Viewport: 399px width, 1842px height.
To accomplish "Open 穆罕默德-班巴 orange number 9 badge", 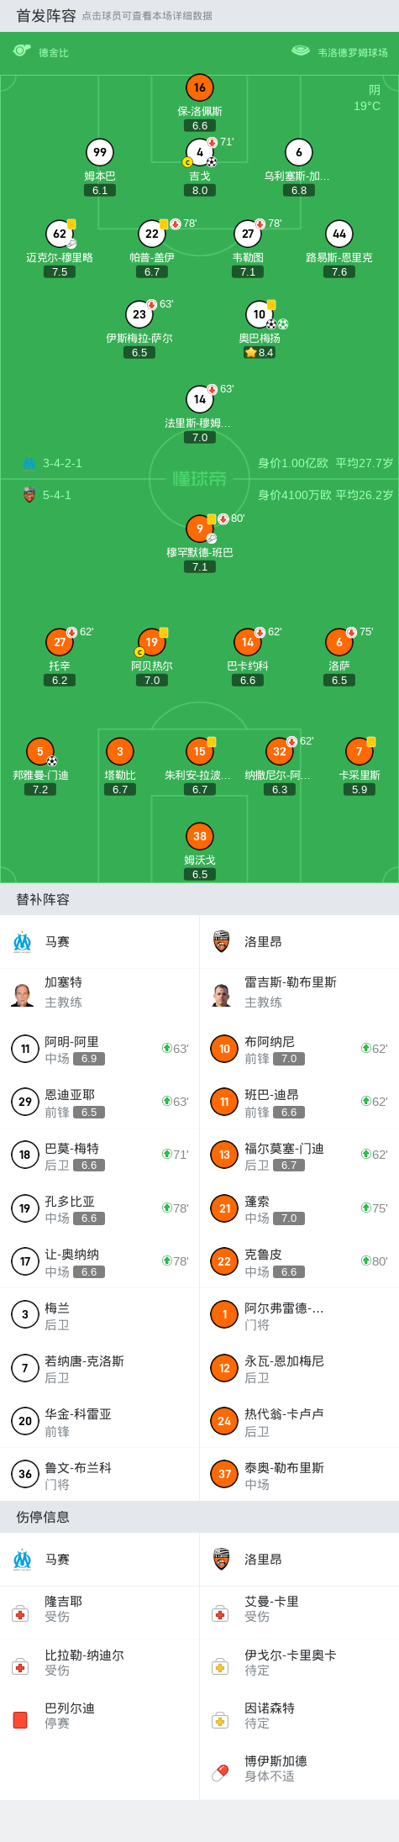I will (200, 529).
